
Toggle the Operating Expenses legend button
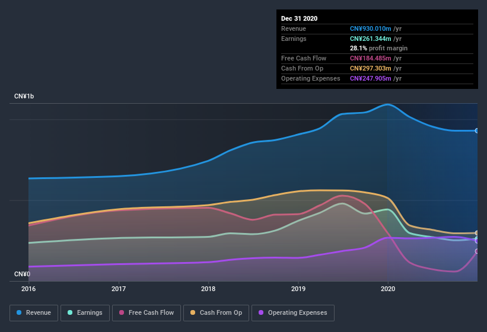(293, 313)
